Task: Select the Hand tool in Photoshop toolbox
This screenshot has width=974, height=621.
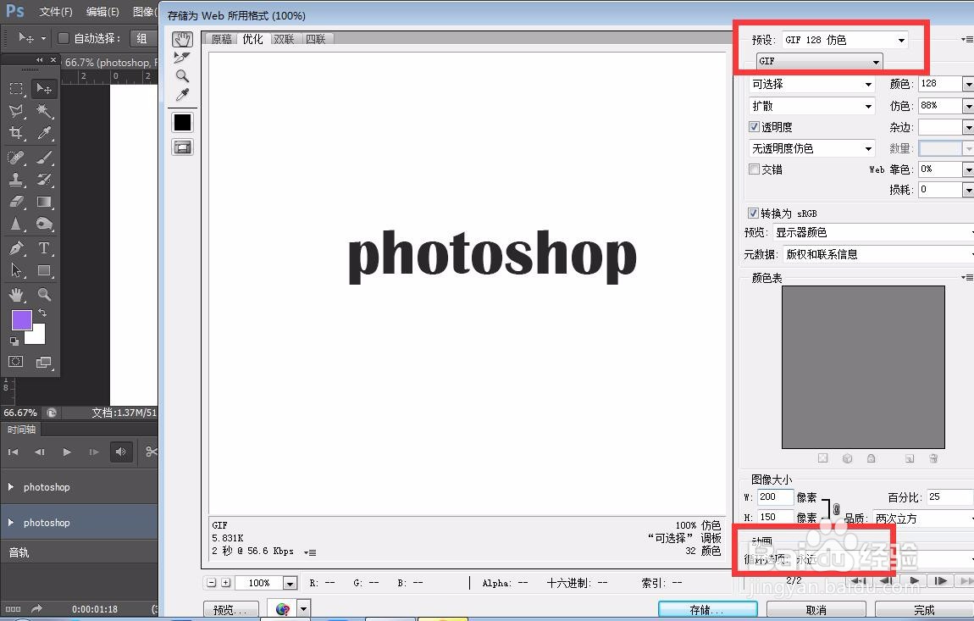Action: 16,295
